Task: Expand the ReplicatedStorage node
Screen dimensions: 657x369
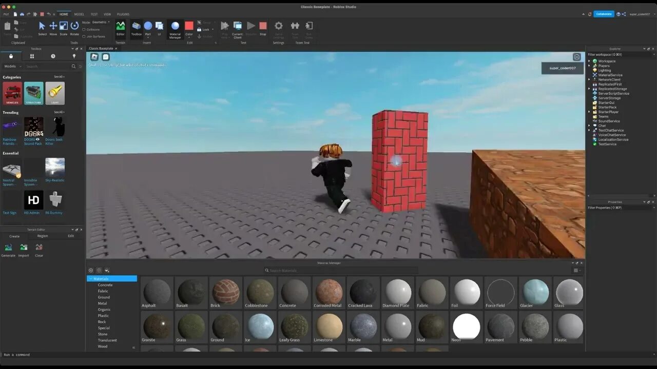Action: (589, 89)
